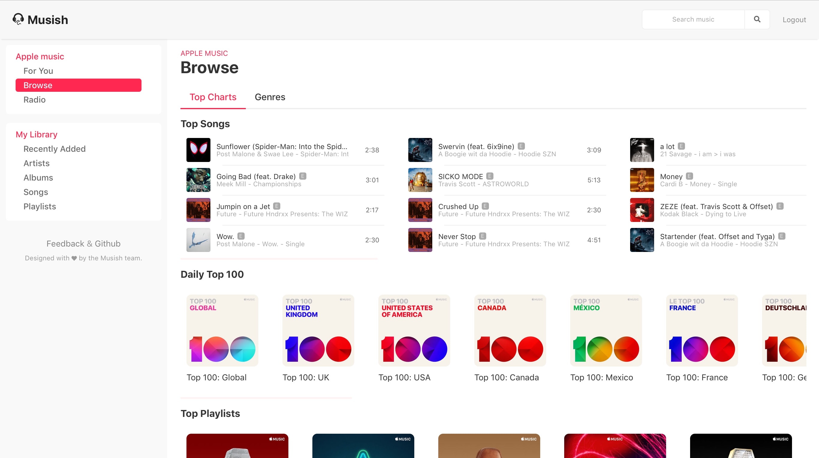Click the Swervin song artwork

pos(420,150)
